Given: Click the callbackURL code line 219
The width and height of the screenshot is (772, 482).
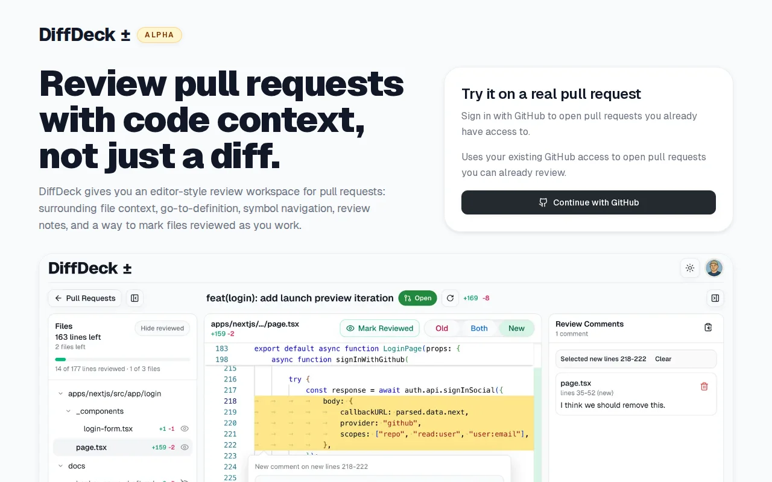Looking at the screenshot, I should [404, 412].
